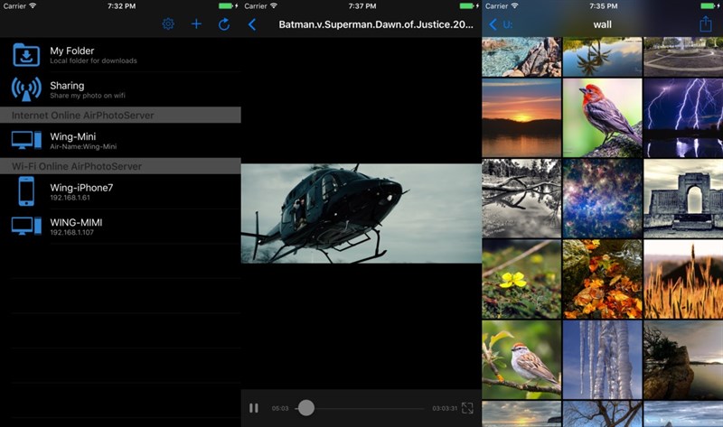723x427 pixels.
Task: Tap the Internet Online AirPhotoServer header
Action: point(120,116)
